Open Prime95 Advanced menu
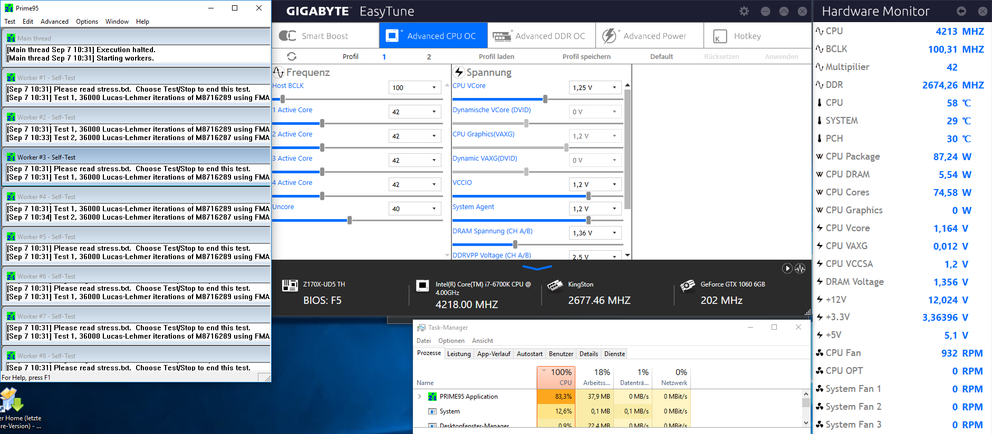 (x=54, y=22)
